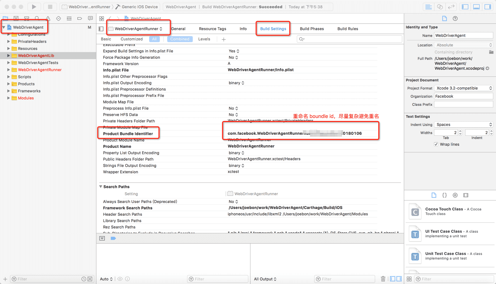Viewport: 496px width, 284px height.
Task: Select the Levels view button
Action: [204, 39]
